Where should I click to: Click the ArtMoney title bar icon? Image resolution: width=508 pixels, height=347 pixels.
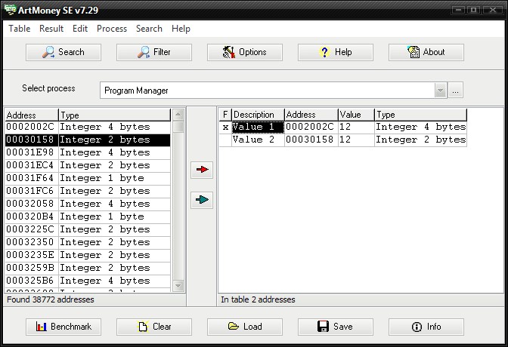pos(10,10)
